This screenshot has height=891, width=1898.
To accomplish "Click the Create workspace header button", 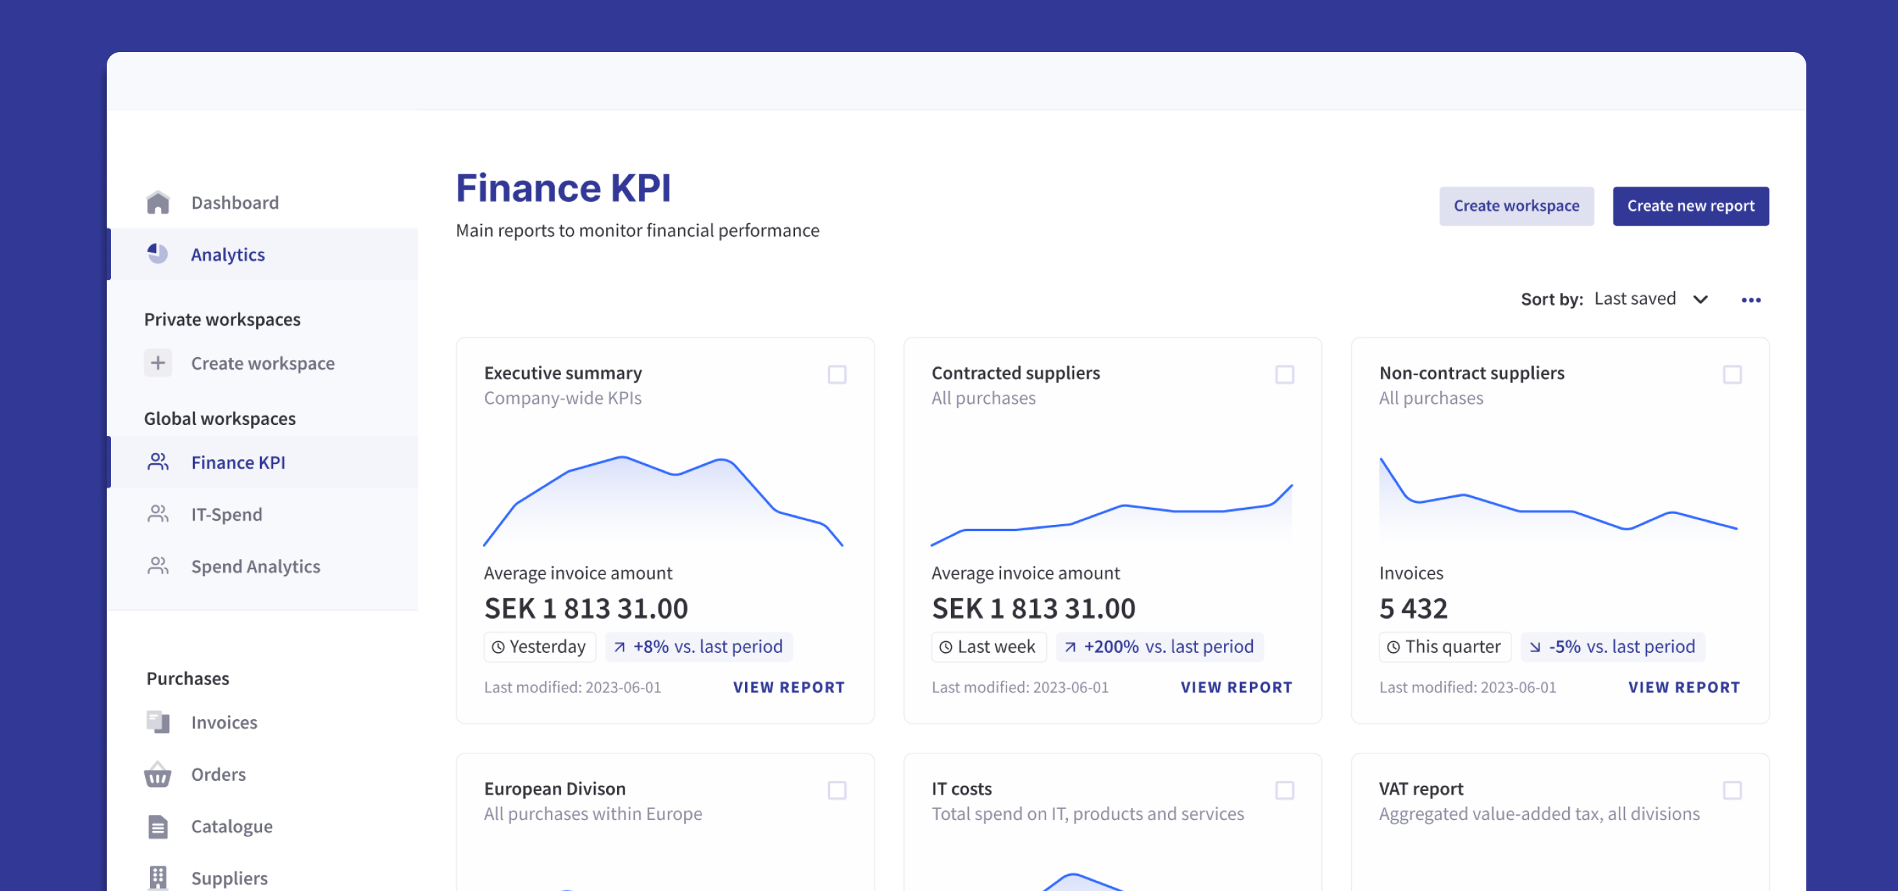I will tap(1516, 205).
